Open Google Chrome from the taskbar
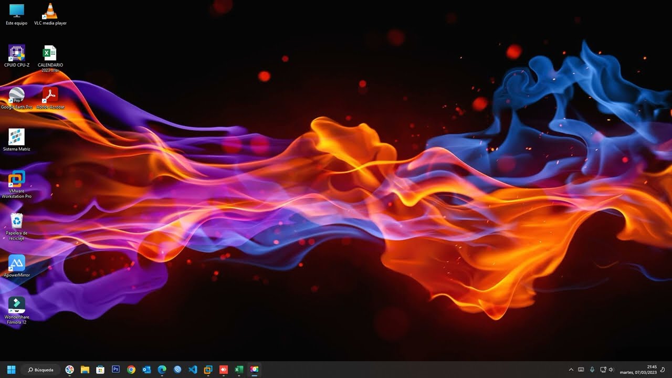 [131, 370]
